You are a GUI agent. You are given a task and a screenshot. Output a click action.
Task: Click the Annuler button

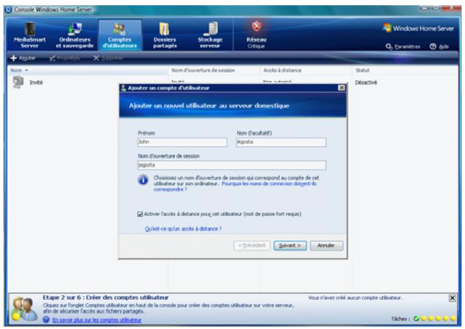click(x=326, y=246)
